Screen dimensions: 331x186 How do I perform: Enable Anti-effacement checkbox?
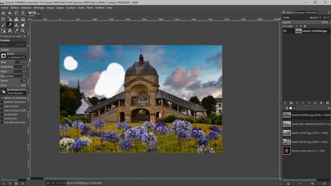click(x=2, y=122)
